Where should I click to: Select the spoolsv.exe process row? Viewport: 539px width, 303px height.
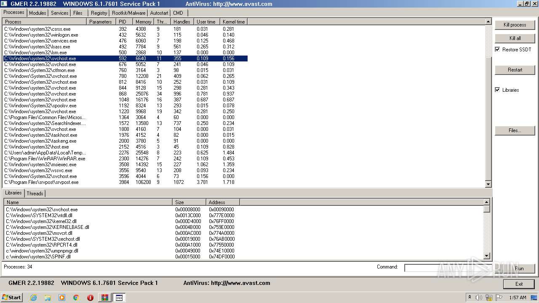click(125, 106)
